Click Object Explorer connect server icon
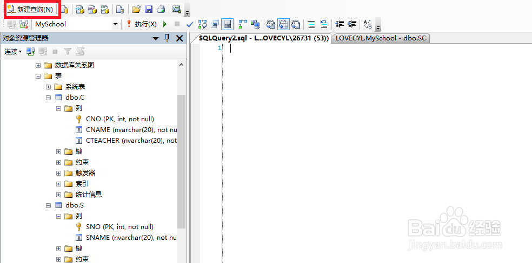Image resolution: width=532 pixels, height=263 pixels. click(x=30, y=52)
